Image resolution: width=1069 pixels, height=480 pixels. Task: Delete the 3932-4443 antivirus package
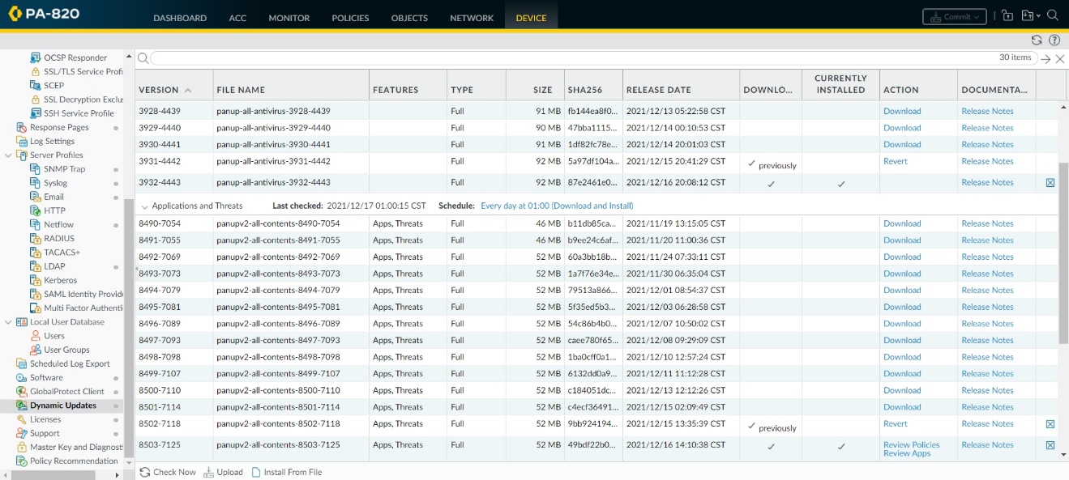pos(1050,183)
